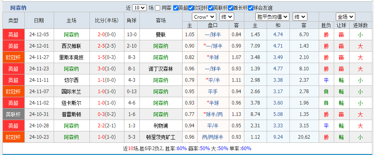Screen dimensions: 374x155
Task: Open the 曼联 team link
Action: [161, 35]
